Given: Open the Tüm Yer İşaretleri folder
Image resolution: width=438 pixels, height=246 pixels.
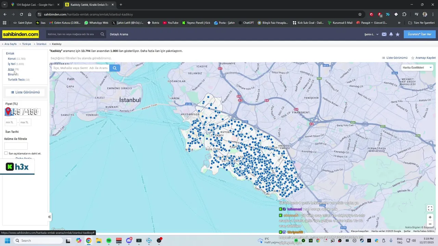Looking at the screenshot, I should point(421,23).
